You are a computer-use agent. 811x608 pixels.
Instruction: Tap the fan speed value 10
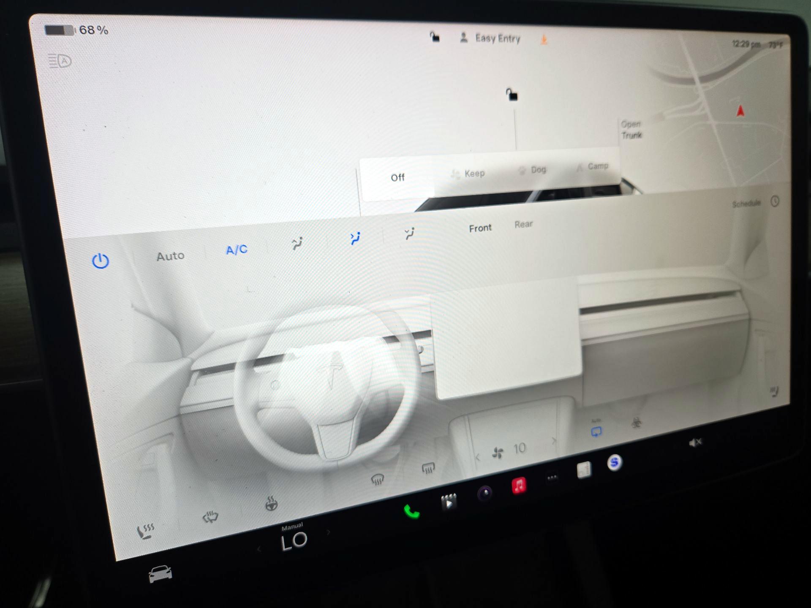pos(520,448)
